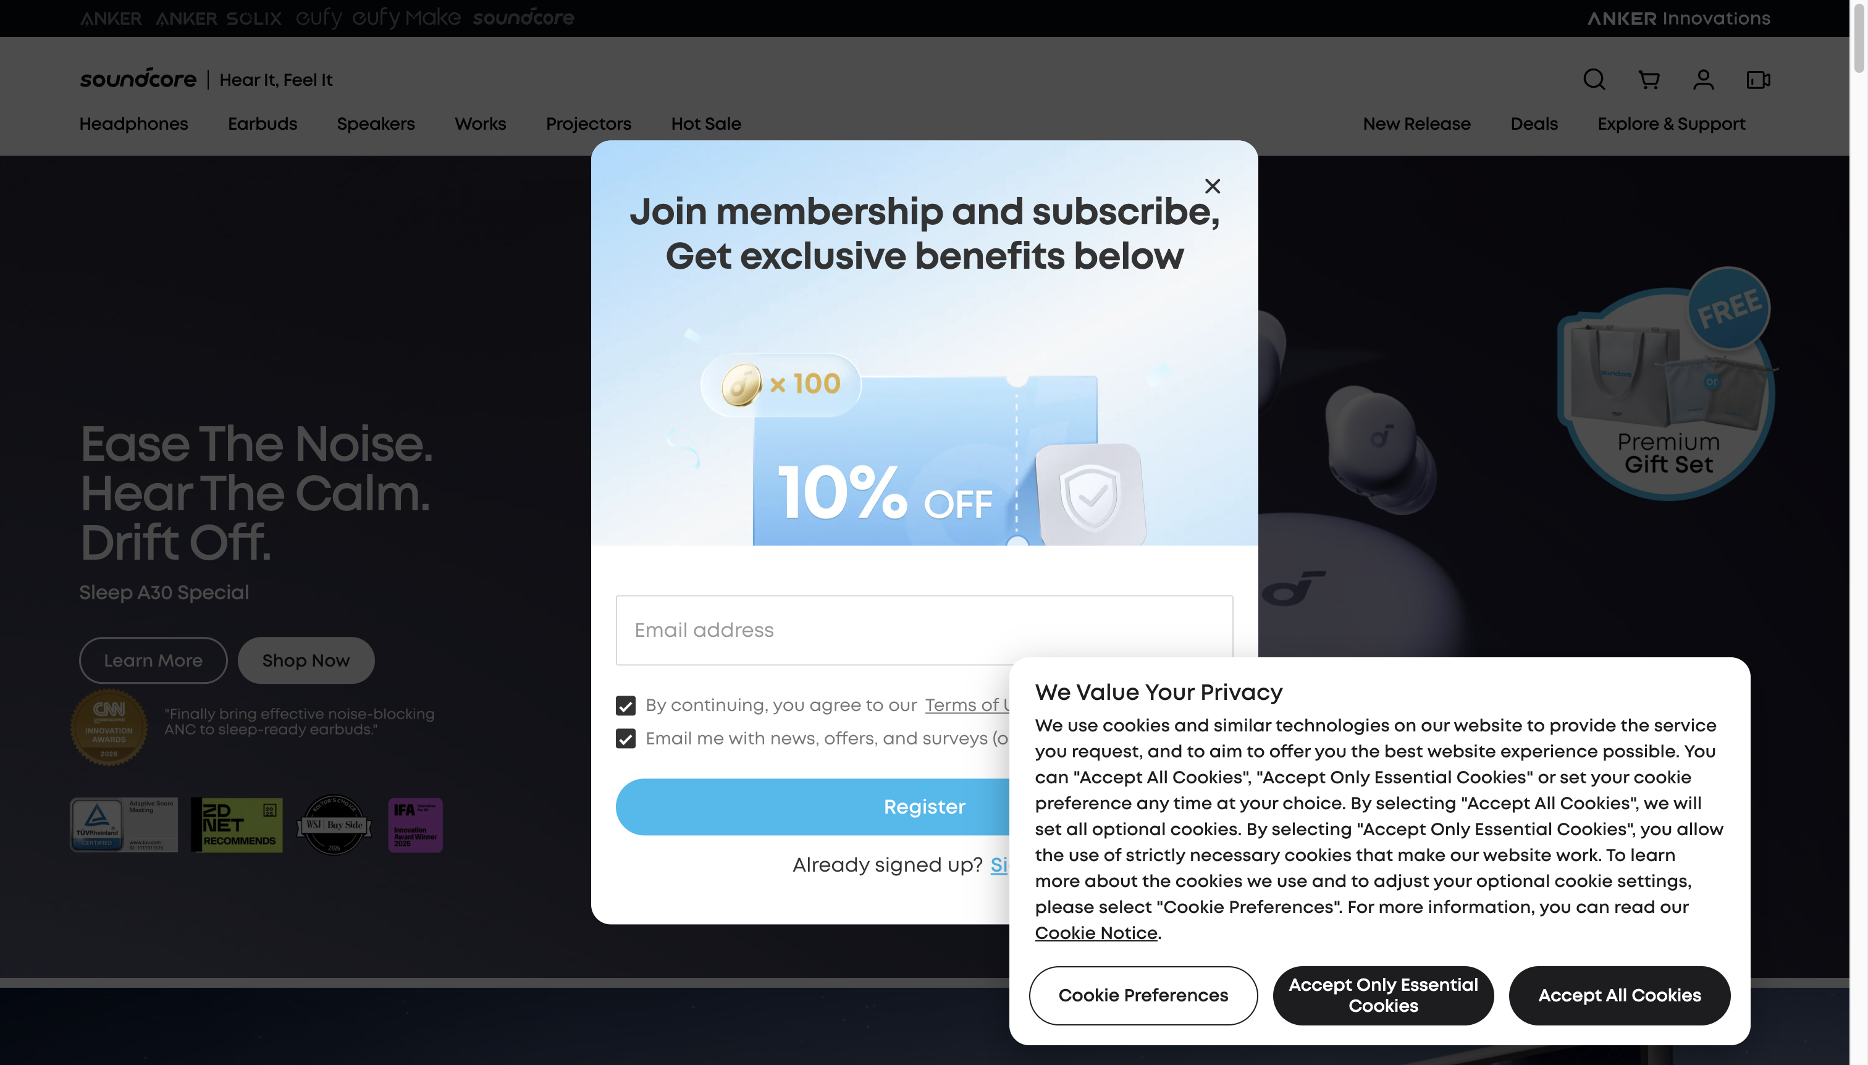1868x1065 pixels.
Task: Open the search magnifier icon
Action: pos(1594,80)
